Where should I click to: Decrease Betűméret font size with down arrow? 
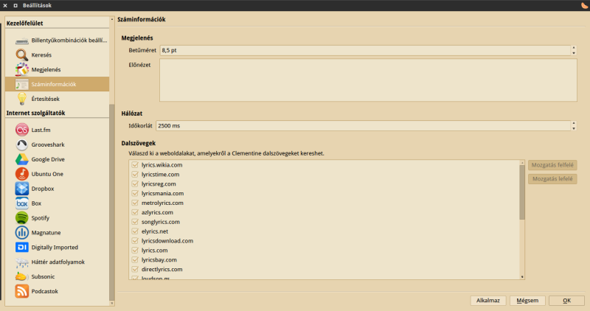click(x=574, y=53)
